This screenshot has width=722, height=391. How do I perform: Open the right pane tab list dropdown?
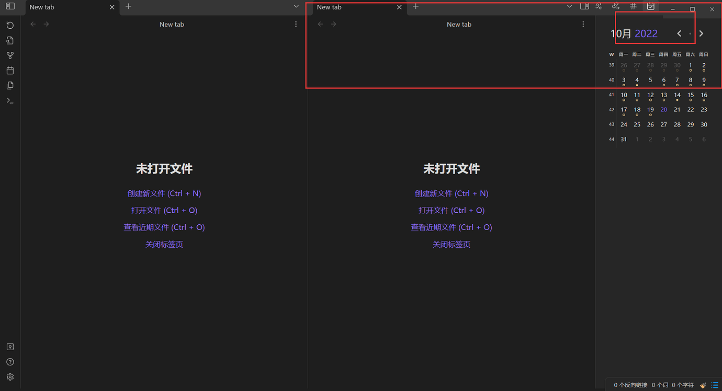570,7
